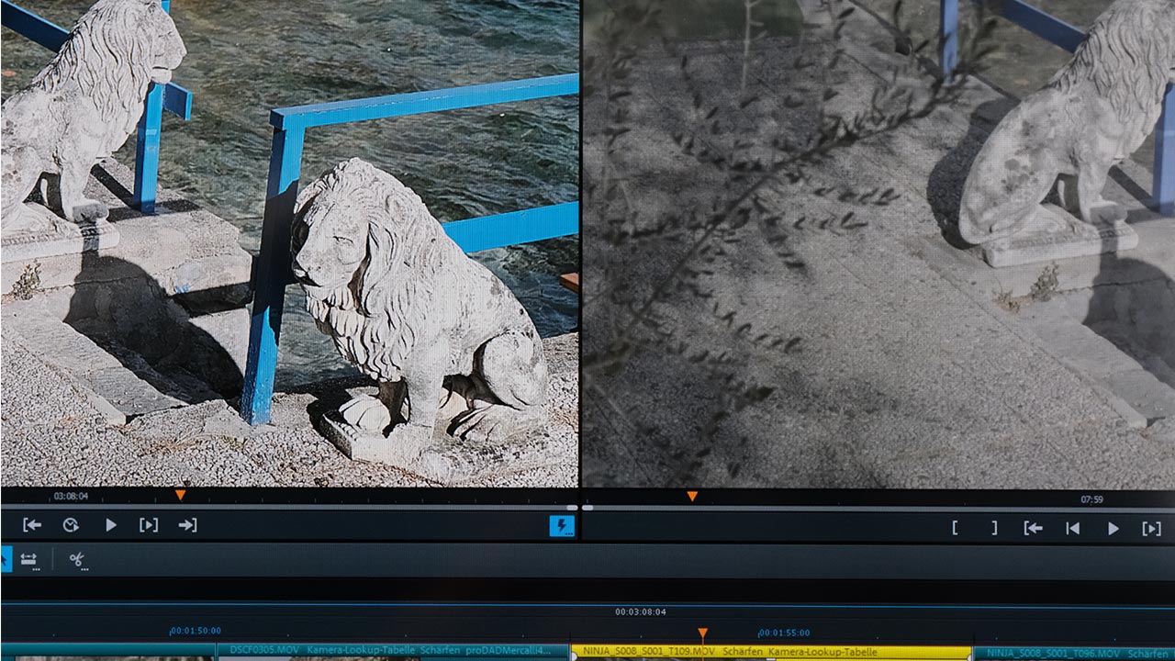
Task: Play the selected range in left monitor
Action: pos(149,525)
